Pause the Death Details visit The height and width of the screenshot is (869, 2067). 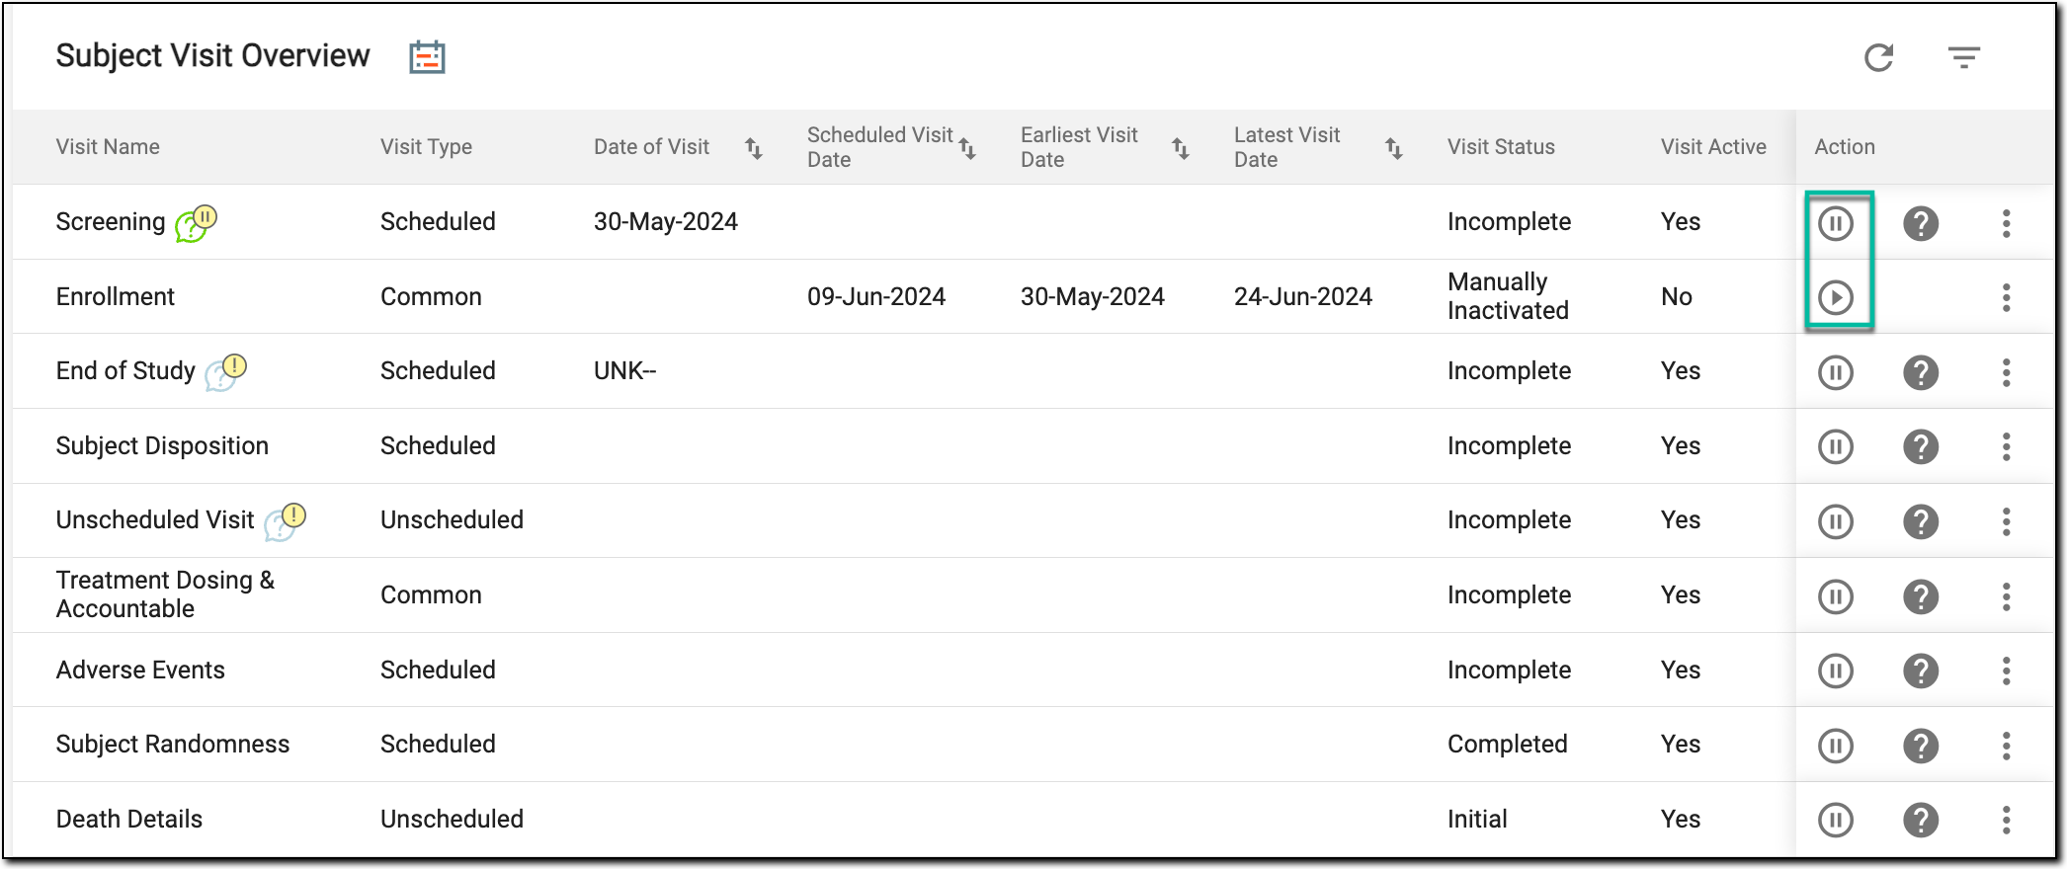pos(1836,820)
